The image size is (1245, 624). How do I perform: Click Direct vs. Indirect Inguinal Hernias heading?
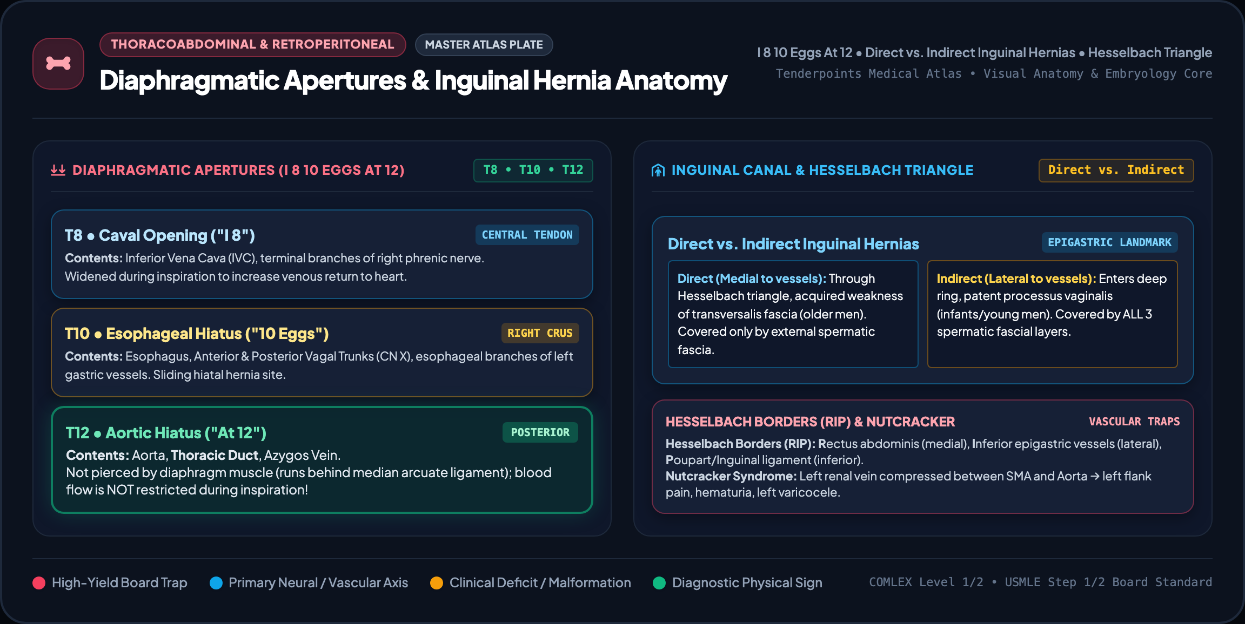point(793,244)
